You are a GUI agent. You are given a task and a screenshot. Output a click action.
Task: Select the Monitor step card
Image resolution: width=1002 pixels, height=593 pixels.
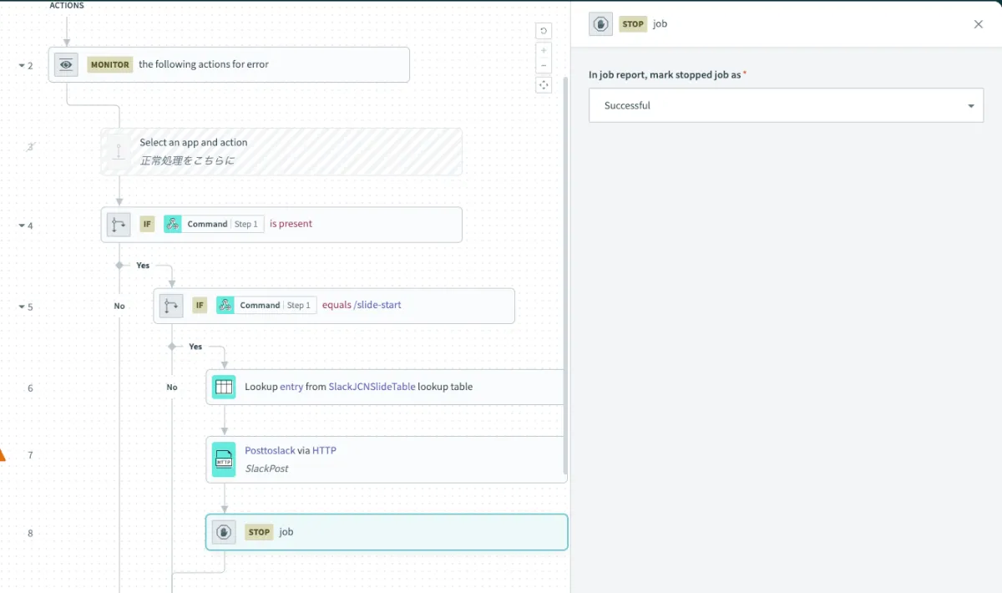pyautogui.click(x=229, y=64)
